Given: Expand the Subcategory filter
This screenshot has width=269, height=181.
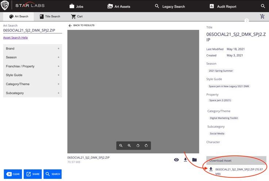Looking at the screenshot, I should point(32,93).
